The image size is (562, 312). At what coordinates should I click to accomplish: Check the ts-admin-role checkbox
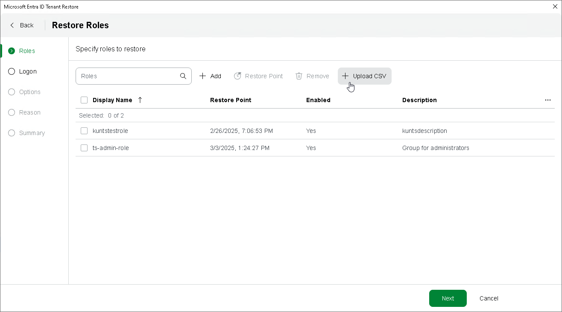[x=84, y=148]
